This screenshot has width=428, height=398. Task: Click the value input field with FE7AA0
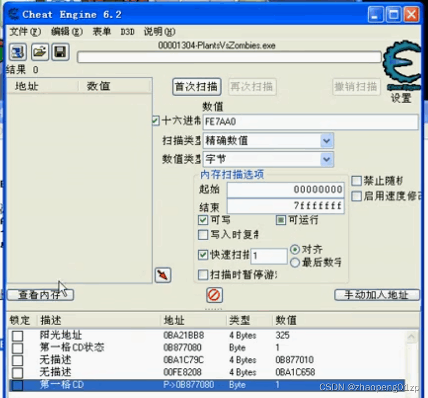click(311, 122)
